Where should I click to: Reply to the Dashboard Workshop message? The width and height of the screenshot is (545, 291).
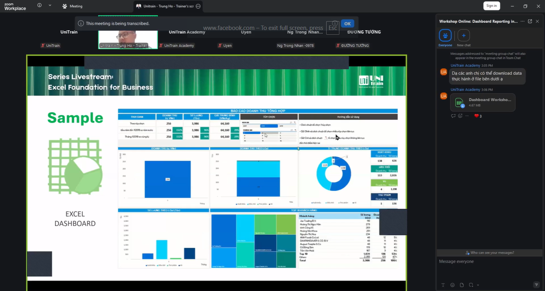coord(453,116)
